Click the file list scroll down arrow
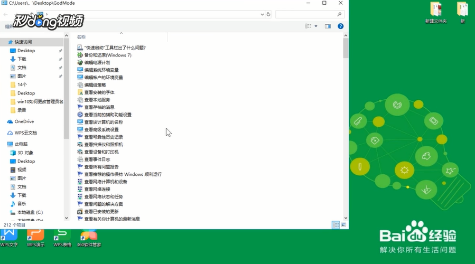The image size is (475, 264). tap(346, 218)
